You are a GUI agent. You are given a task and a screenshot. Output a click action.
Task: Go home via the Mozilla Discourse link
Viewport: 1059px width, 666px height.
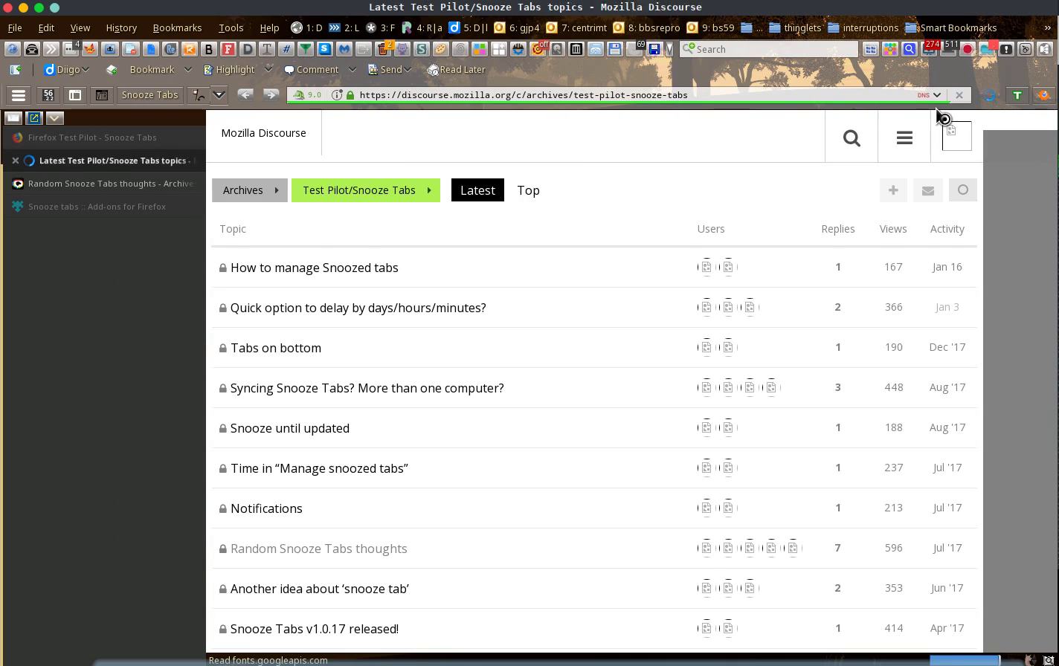tap(263, 133)
